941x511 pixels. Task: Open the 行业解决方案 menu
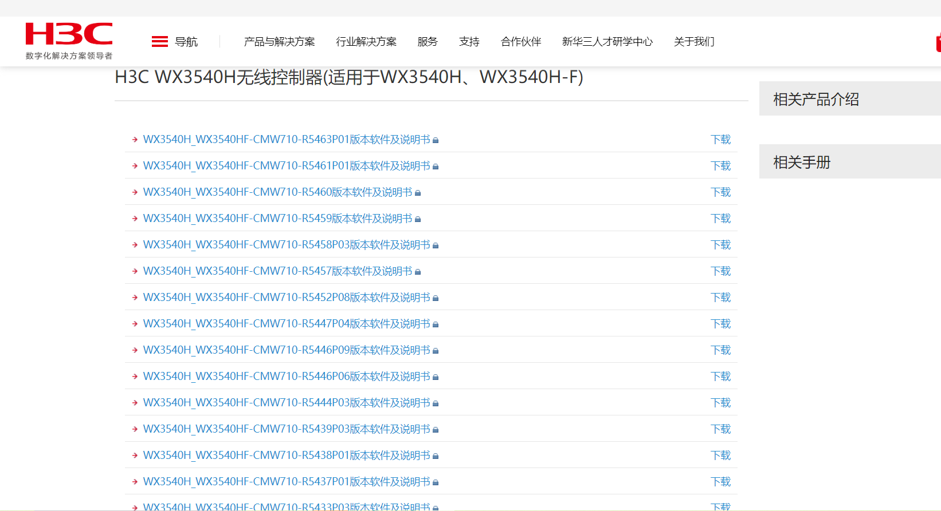[x=366, y=42]
